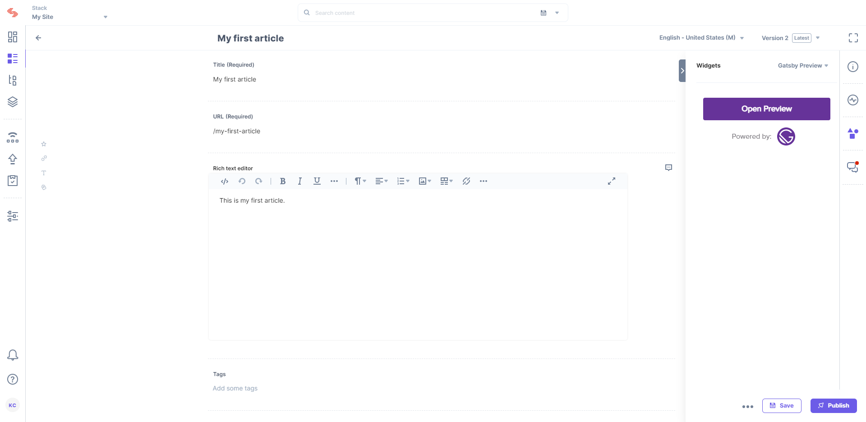Image resolution: width=866 pixels, height=422 pixels.
Task: Change English - United States language
Action: click(701, 38)
